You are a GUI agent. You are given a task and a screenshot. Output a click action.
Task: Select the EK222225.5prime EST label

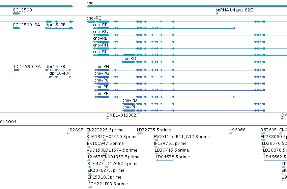[x=105, y=130]
